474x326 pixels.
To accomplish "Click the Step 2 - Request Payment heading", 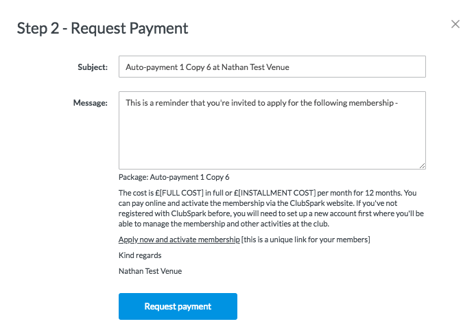I will coord(102,28).
